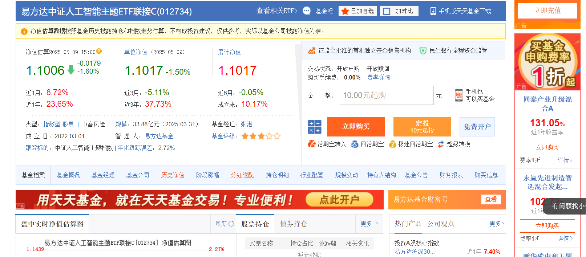Click 立即购买 under 同泰产业升级混合A

click(547, 147)
